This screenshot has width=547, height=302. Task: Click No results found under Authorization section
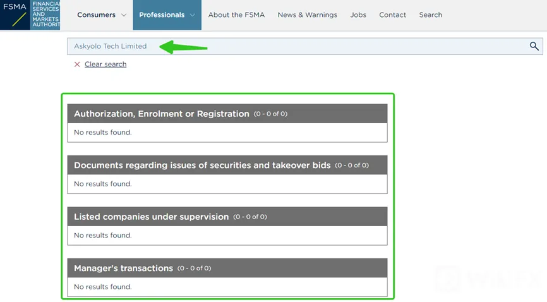click(102, 132)
